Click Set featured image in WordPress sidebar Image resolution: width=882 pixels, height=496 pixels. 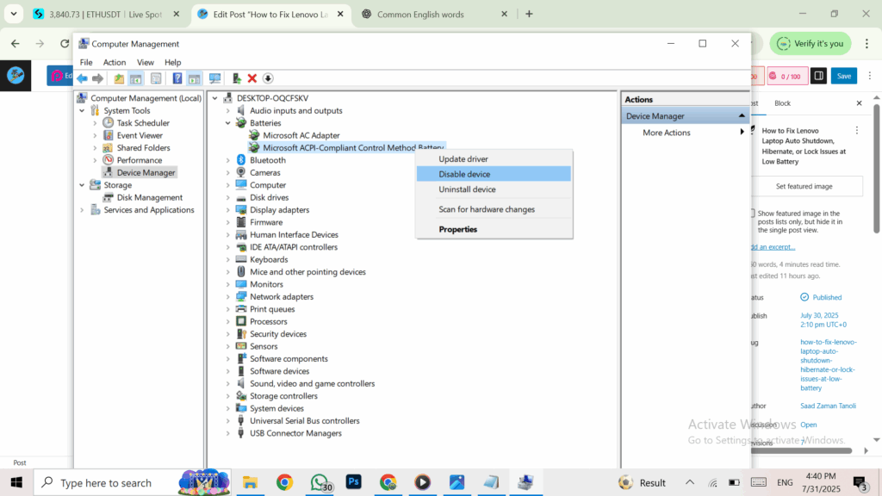click(804, 186)
